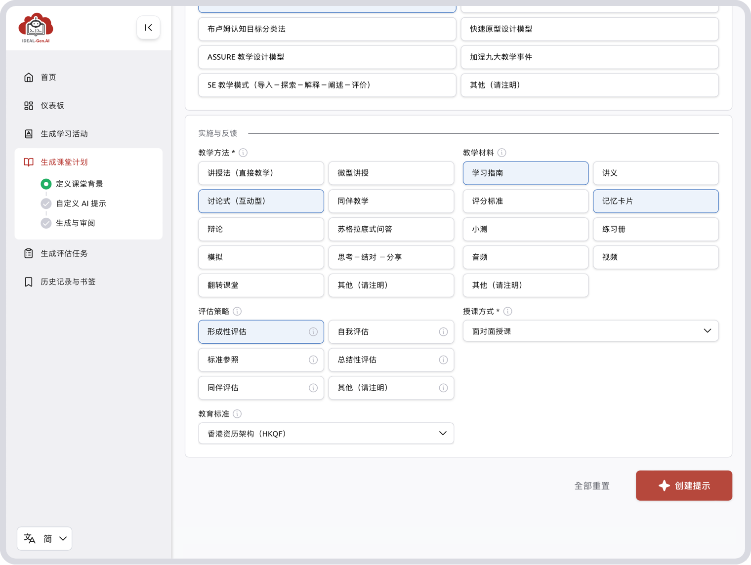Select 小测 teaching material
This screenshot has width=751, height=565.
526,229
